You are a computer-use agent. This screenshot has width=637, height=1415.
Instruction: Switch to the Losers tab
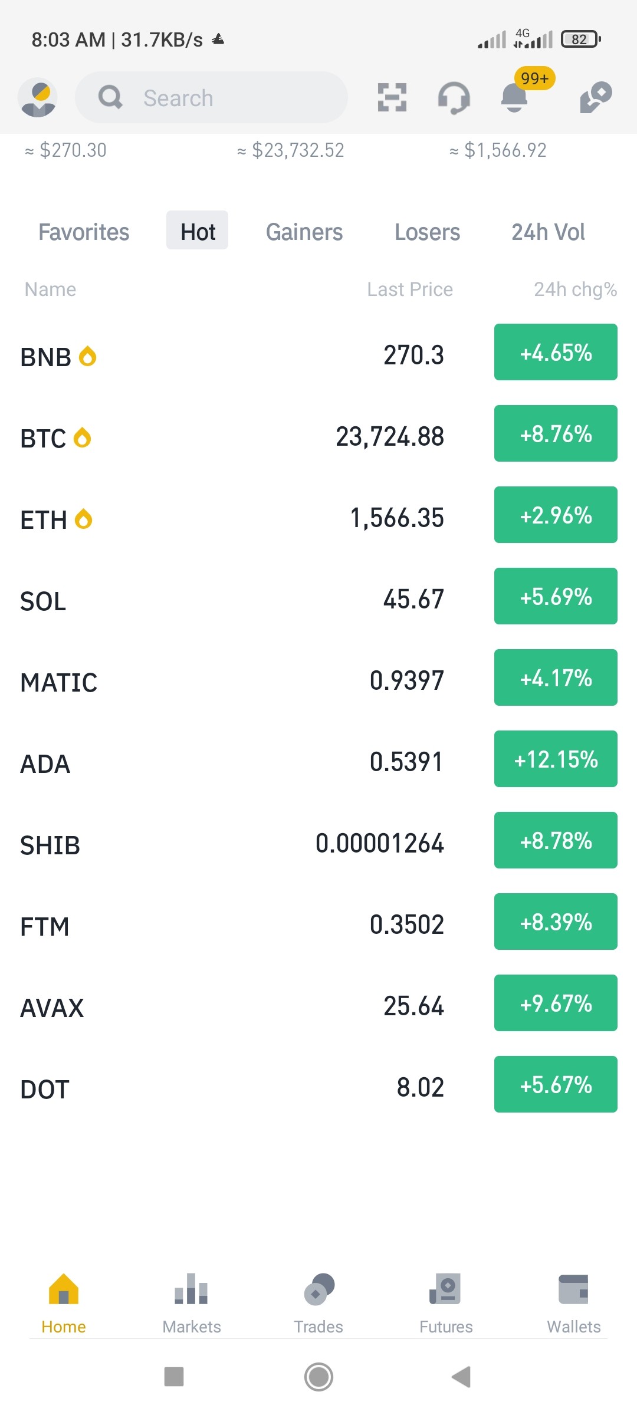click(427, 232)
